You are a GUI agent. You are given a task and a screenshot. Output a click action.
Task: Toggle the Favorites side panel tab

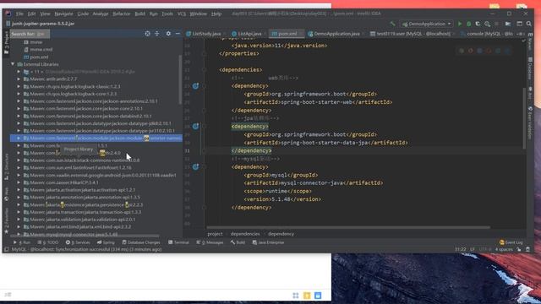click(x=6, y=220)
